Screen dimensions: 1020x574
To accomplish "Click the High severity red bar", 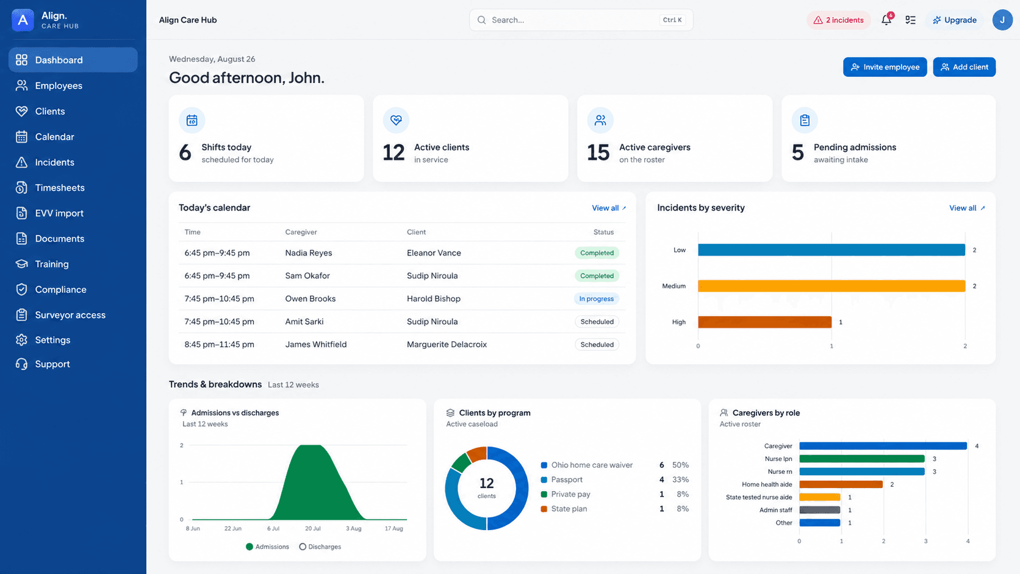I will pos(765,322).
